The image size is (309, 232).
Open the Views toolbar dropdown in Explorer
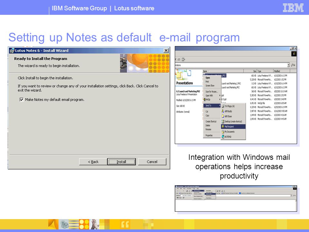pos(183,59)
